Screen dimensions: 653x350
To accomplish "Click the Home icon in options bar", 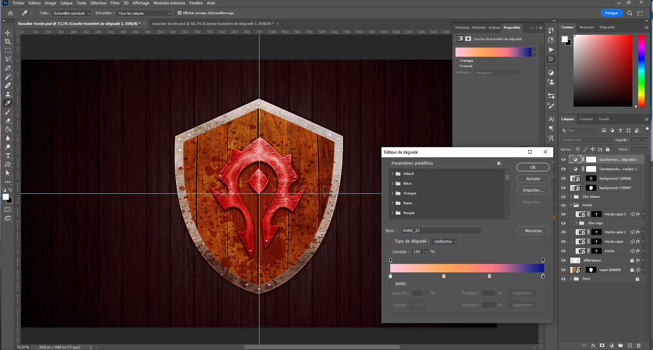I will [11, 13].
